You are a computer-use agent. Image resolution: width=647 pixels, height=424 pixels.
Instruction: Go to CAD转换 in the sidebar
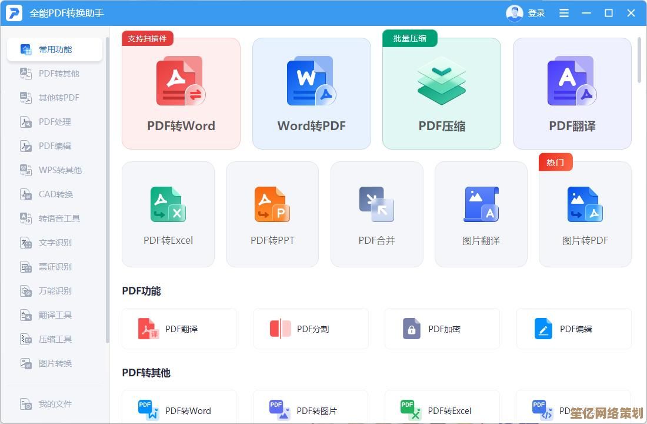[x=55, y=194]
